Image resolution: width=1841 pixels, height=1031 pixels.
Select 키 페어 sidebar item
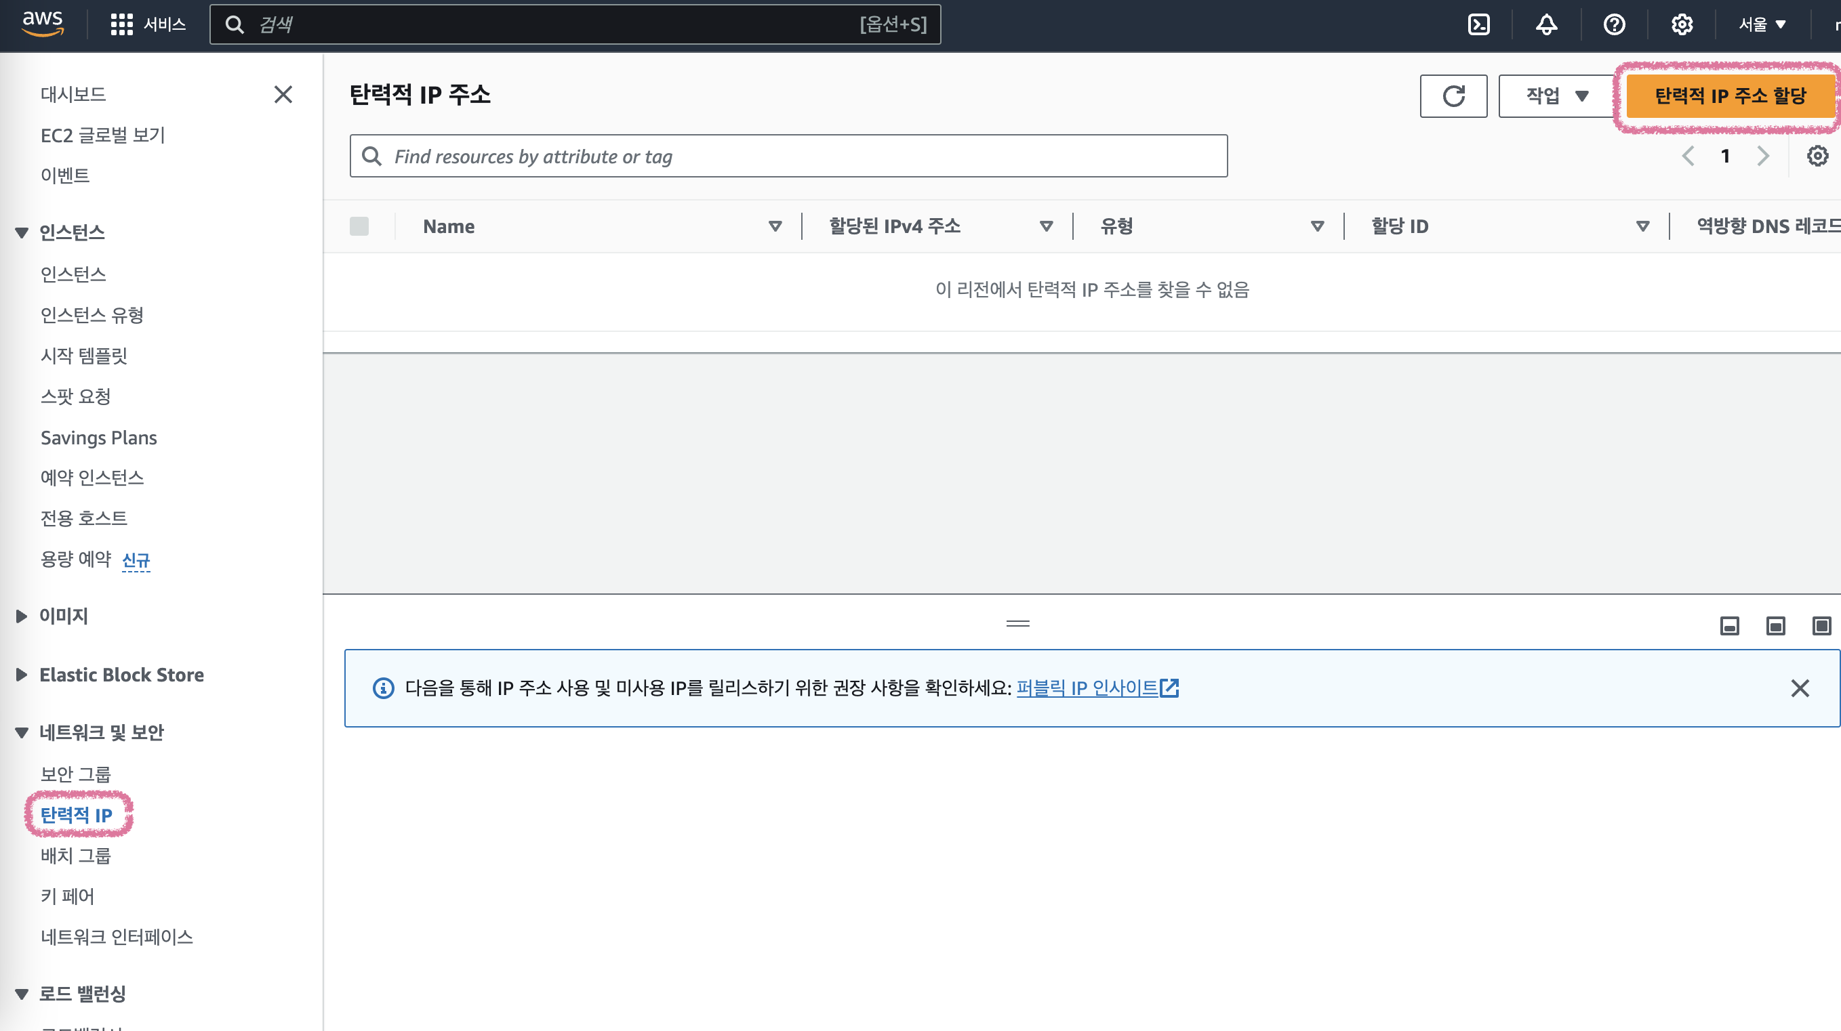point(67,896)
